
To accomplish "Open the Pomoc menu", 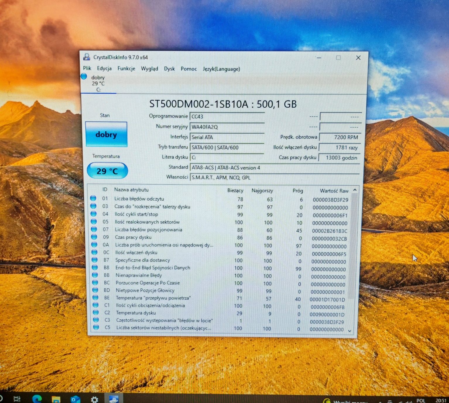I will point(188,69).
